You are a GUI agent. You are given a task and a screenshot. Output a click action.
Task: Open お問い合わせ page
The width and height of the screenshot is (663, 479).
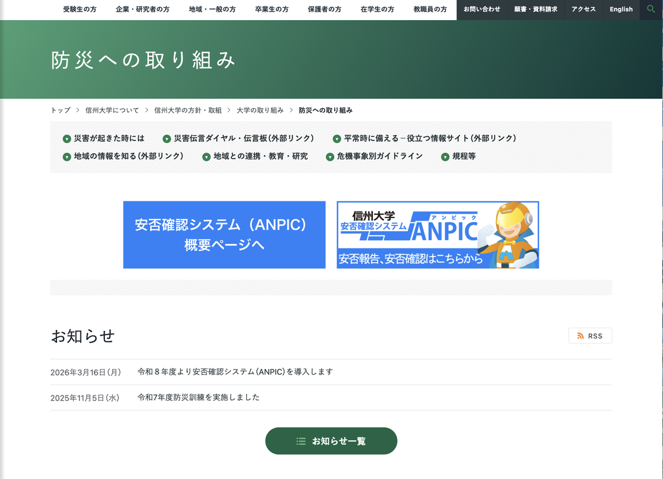482,9
